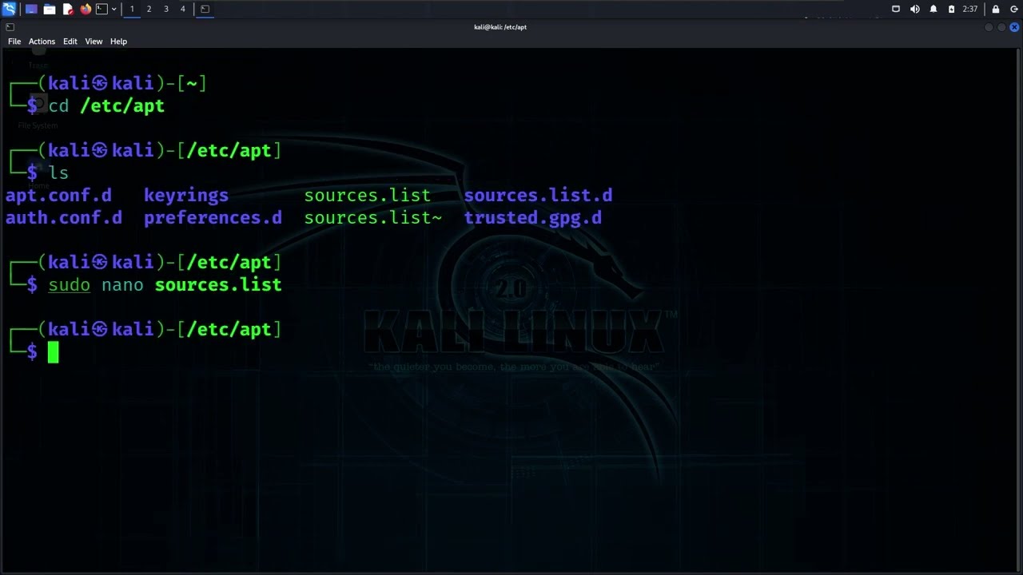The image size is (1023, 575).
Task: Click keyrings in ls output
Action: point(186,196)
